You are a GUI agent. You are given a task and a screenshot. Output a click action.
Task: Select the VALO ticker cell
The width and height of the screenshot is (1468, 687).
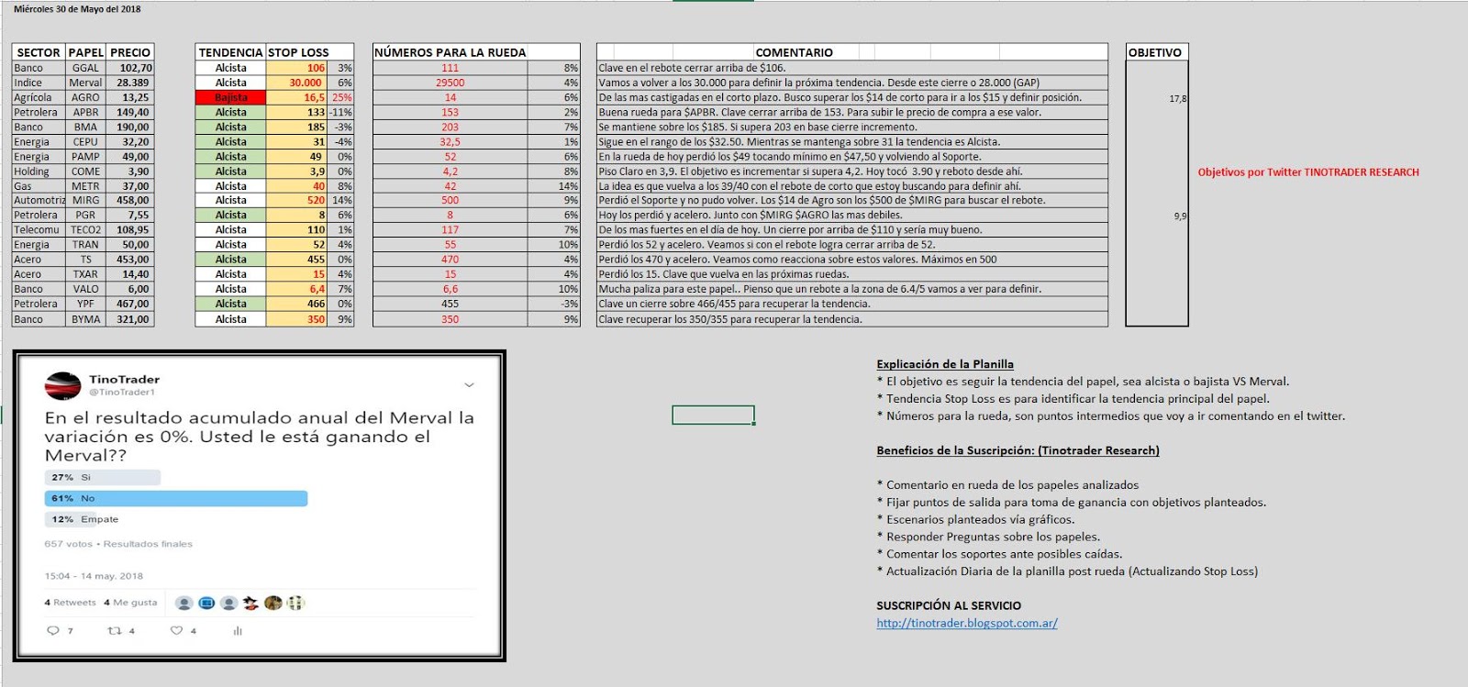85,288
